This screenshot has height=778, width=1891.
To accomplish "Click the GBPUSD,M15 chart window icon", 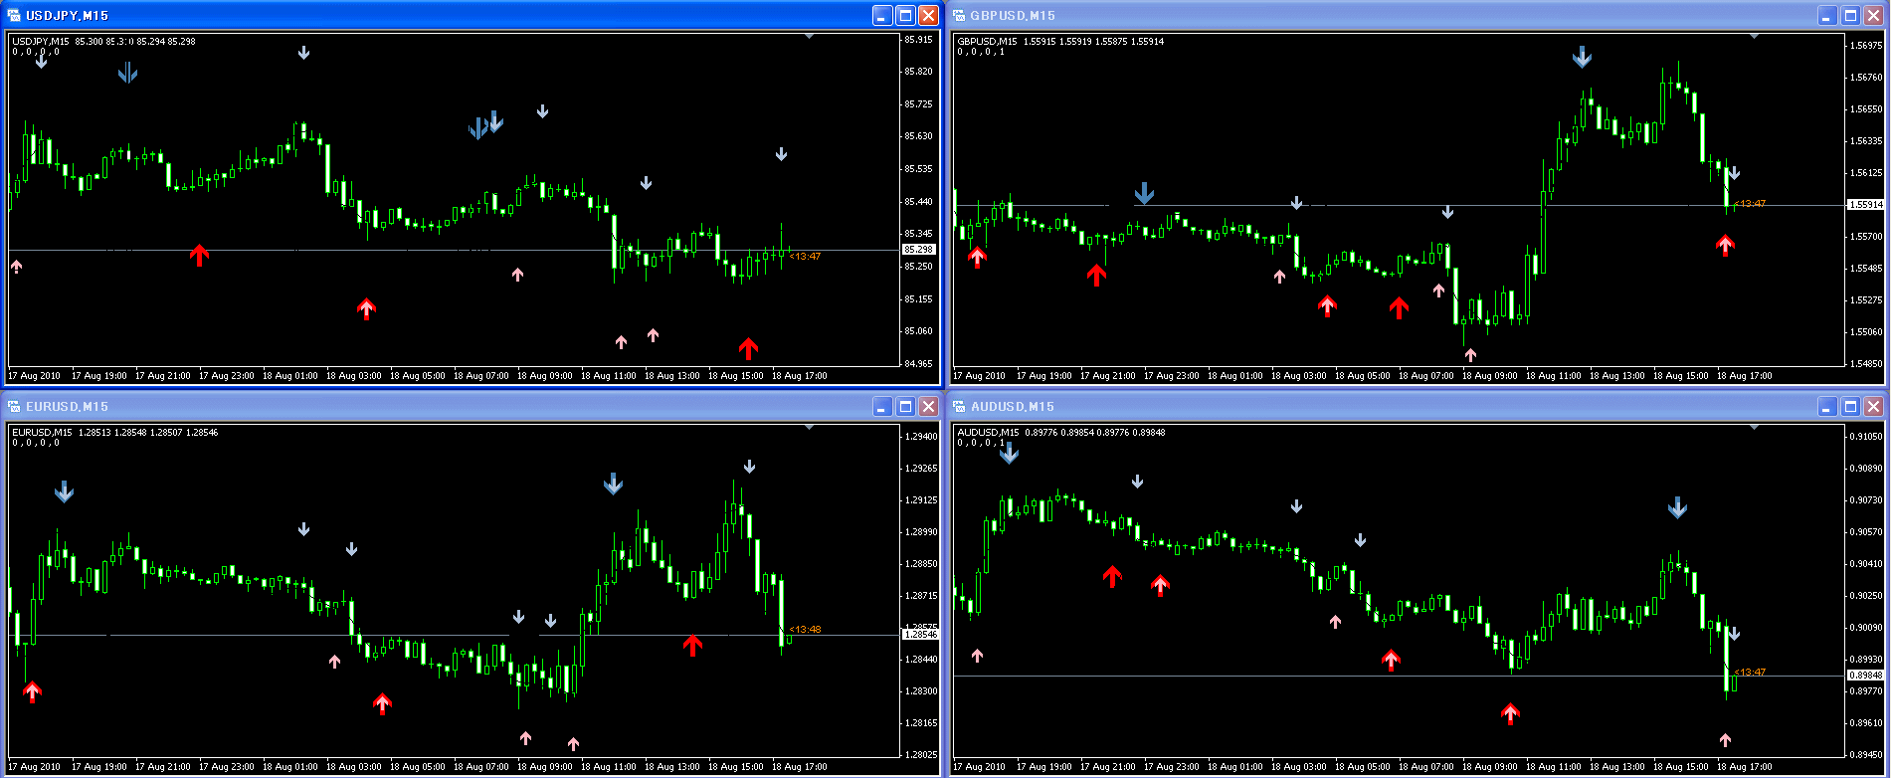I will pyautogui.click(x=959, y=15).
